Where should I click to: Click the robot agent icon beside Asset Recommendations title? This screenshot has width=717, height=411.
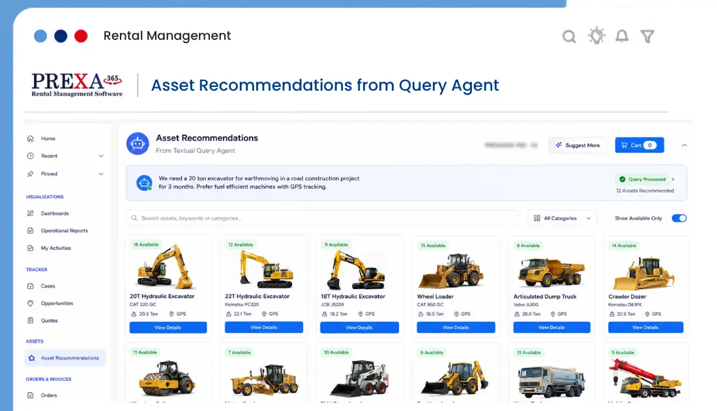pyautogui.click(x=138, y=144)
